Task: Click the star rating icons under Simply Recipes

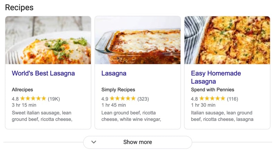Action: point(123,99)
